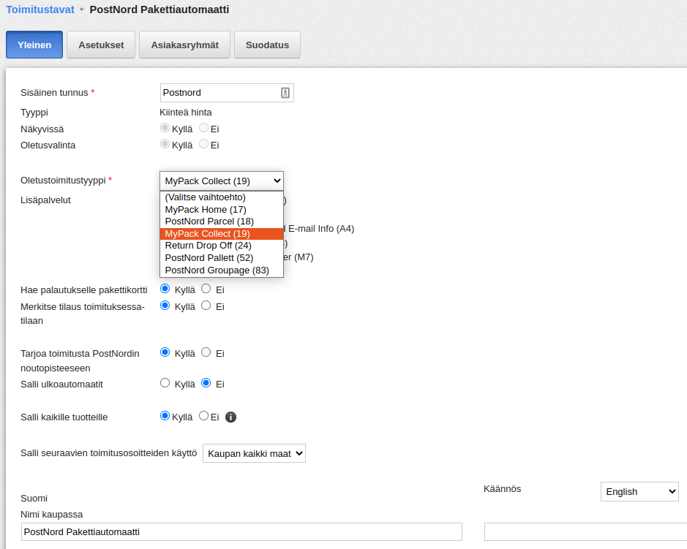Click the info icon beside Salli kaikille tuotteille

[x=230, y=417]
